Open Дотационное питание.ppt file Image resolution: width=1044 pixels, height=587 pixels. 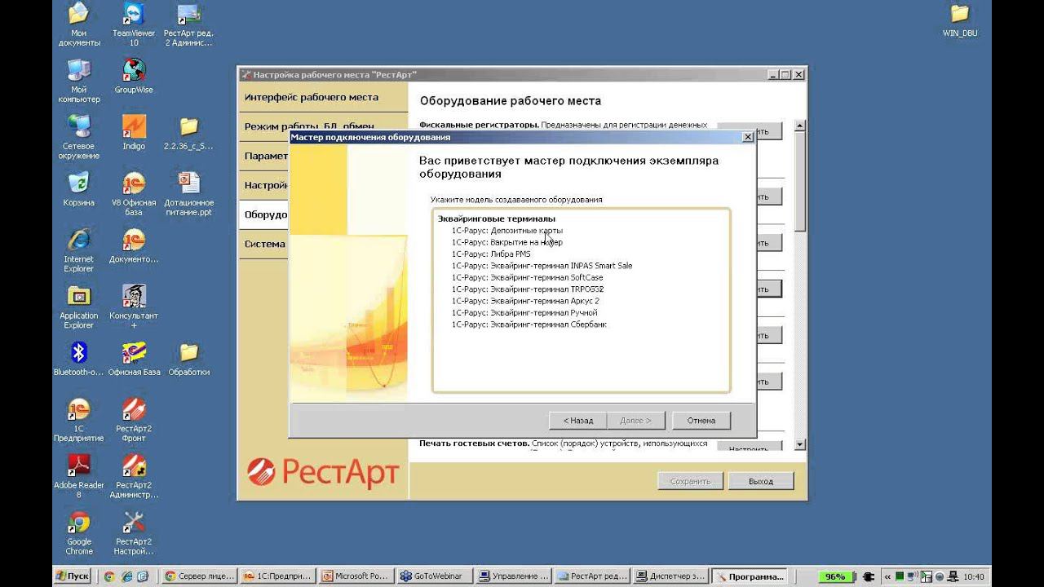[188, 193]
